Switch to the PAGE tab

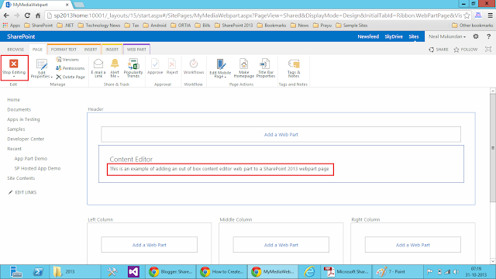37,50
